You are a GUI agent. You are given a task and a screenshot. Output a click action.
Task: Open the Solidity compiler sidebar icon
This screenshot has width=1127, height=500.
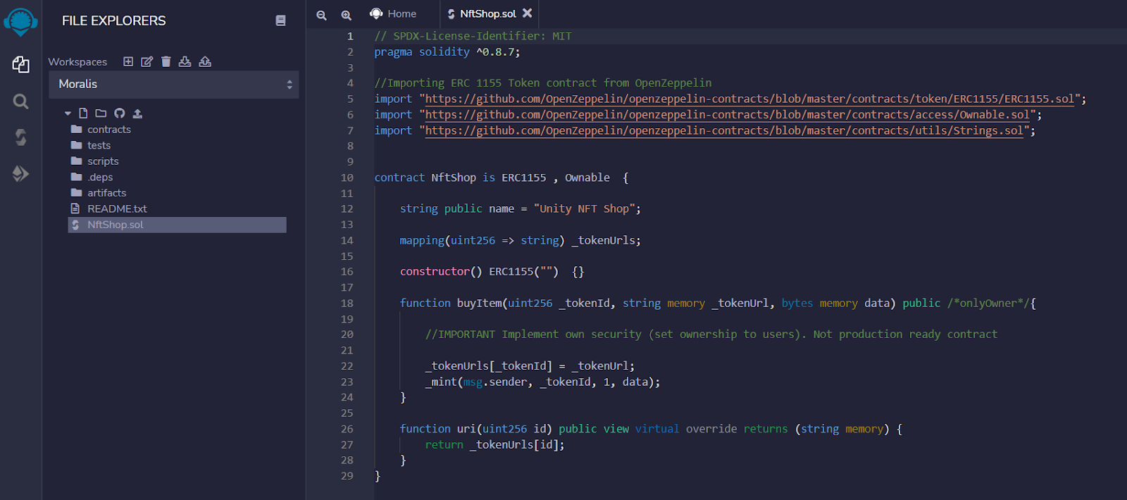[x=21, y=137]
